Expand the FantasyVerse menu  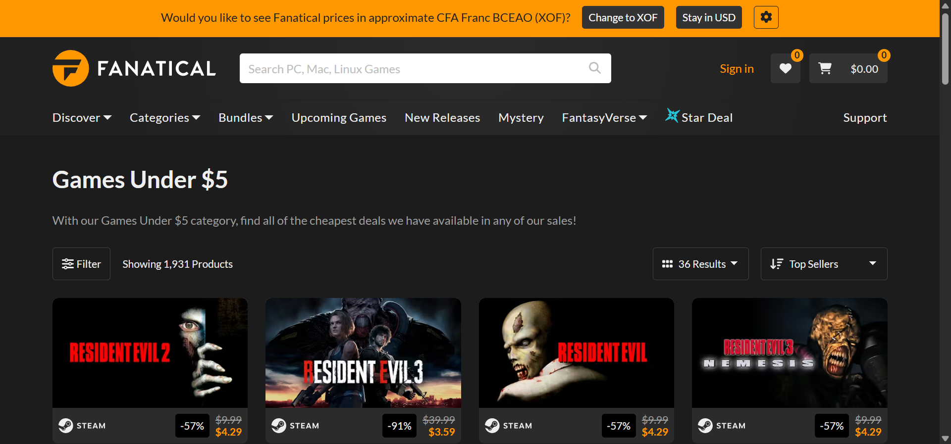pyautogui.click(x=604, y=118)
